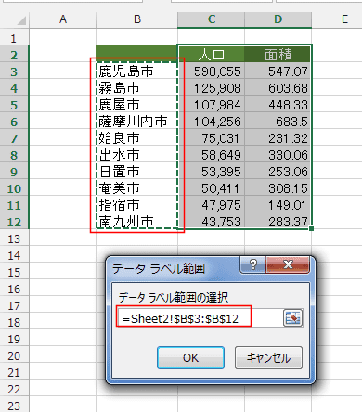Click the 面積 header cell
362x412 pixels.
(x=278, y=55)
